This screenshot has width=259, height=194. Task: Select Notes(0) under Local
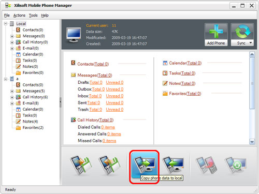point(30,67)
